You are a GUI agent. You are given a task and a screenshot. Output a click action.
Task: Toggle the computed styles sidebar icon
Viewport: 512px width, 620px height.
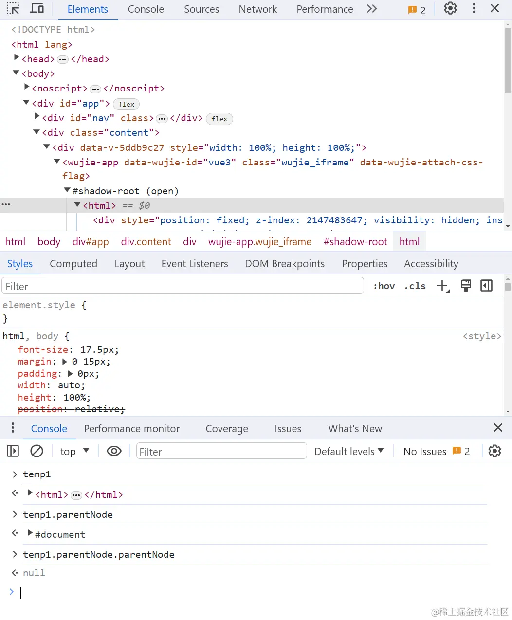tap(486, 286)
